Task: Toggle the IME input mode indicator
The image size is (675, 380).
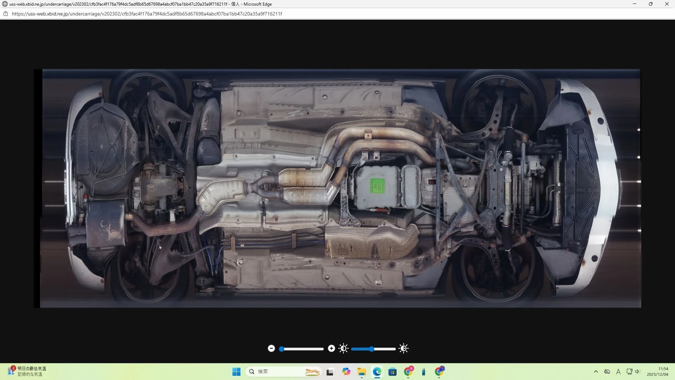Action: point(618,372)
